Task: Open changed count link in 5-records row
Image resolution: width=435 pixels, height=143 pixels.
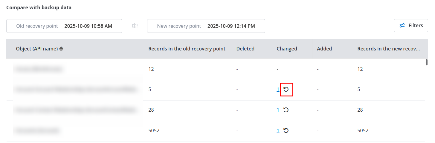Action: point(278,89)
